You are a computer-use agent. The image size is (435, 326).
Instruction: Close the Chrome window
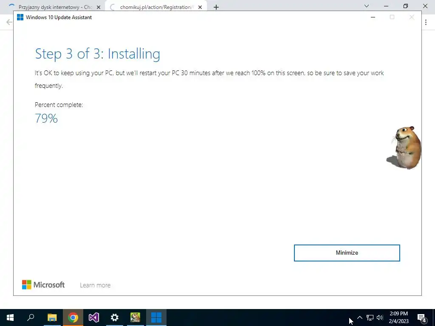(x=425, y=6)
